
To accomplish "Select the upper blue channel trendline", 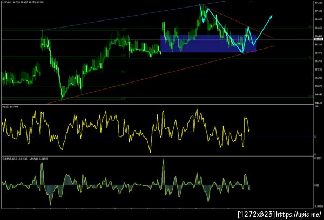I will [133, 16].
